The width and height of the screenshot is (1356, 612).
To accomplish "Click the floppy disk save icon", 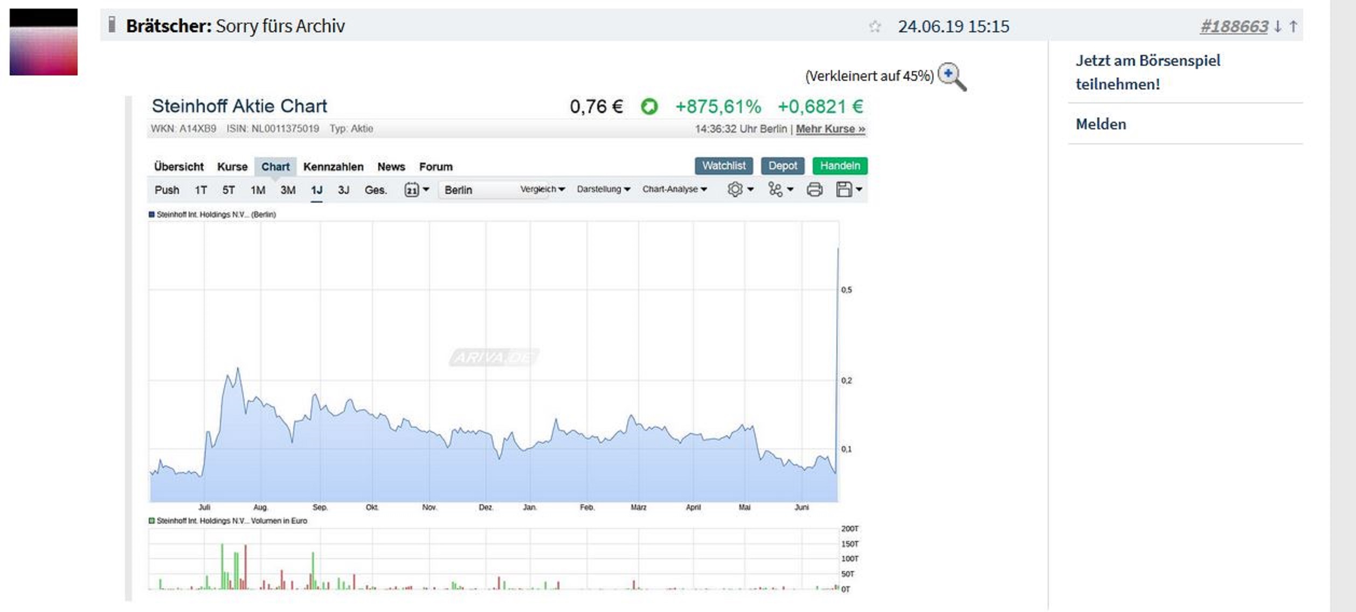I will 844,190.
